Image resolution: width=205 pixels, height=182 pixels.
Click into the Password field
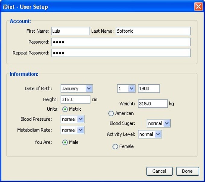tap(121, 42)
